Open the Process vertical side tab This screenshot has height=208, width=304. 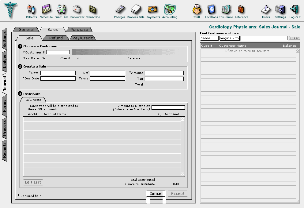5,128
